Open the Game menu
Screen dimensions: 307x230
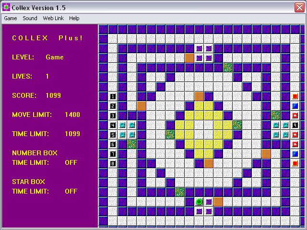pos(11,18)
